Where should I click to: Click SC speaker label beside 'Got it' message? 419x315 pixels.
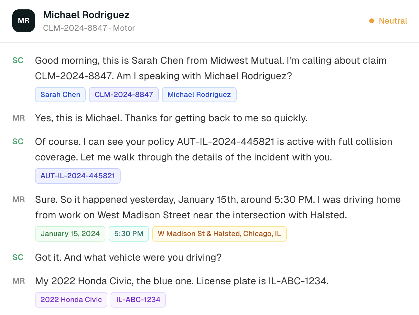coord(18,257)
